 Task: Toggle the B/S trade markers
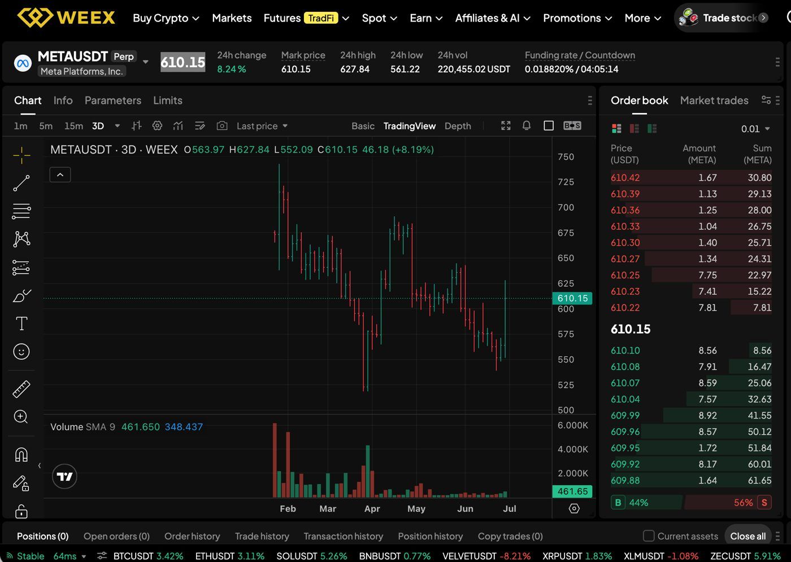[x=572, y=125]
